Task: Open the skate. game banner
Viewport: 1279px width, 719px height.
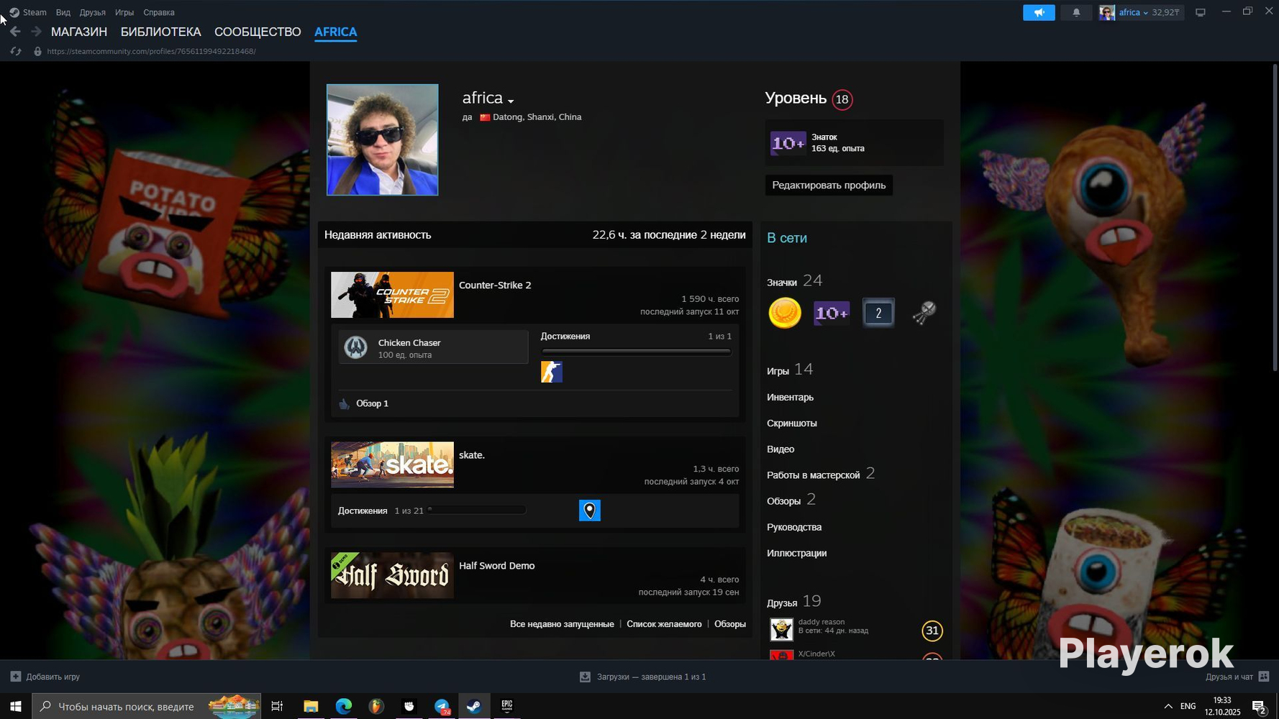Action: coord(392,464)
